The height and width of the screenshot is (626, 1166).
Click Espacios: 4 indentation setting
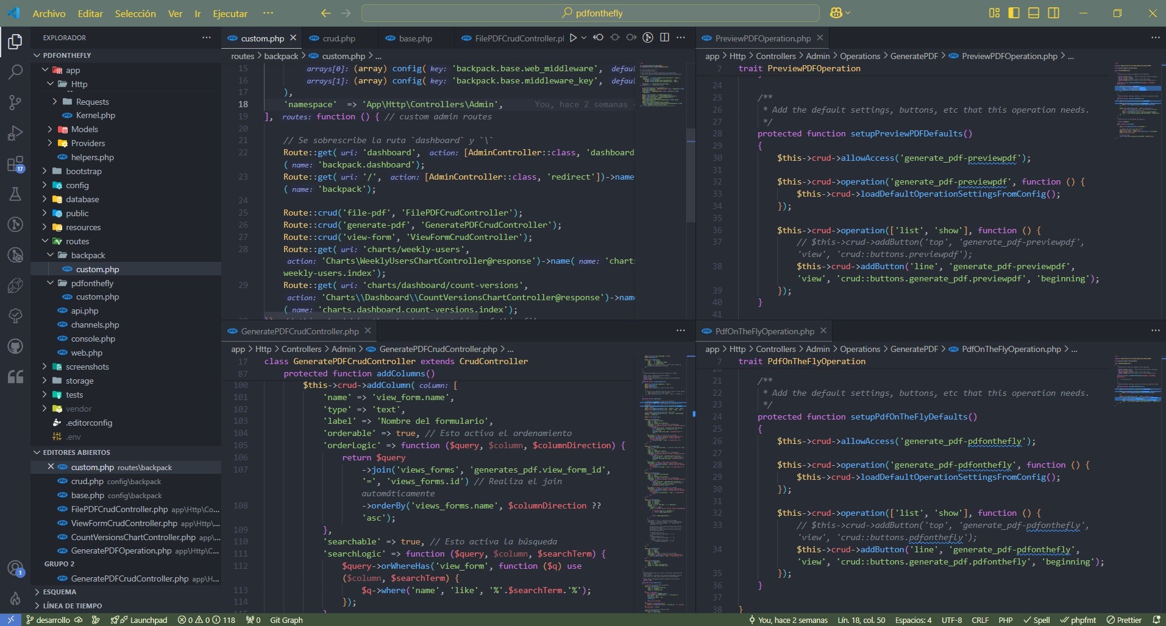pyautogui.click(x=913, y=620)
